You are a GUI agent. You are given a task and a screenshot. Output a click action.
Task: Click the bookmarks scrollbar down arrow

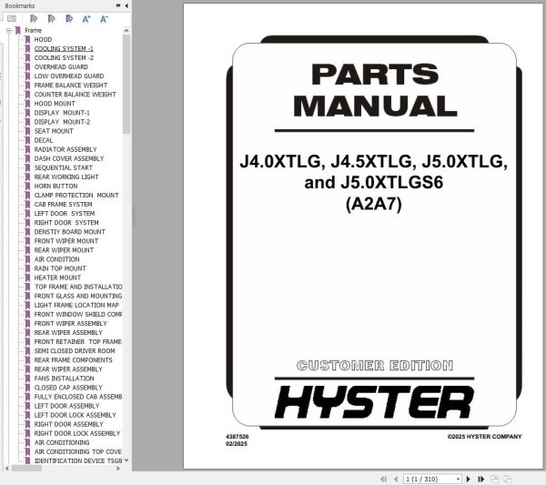coord(126,460)
